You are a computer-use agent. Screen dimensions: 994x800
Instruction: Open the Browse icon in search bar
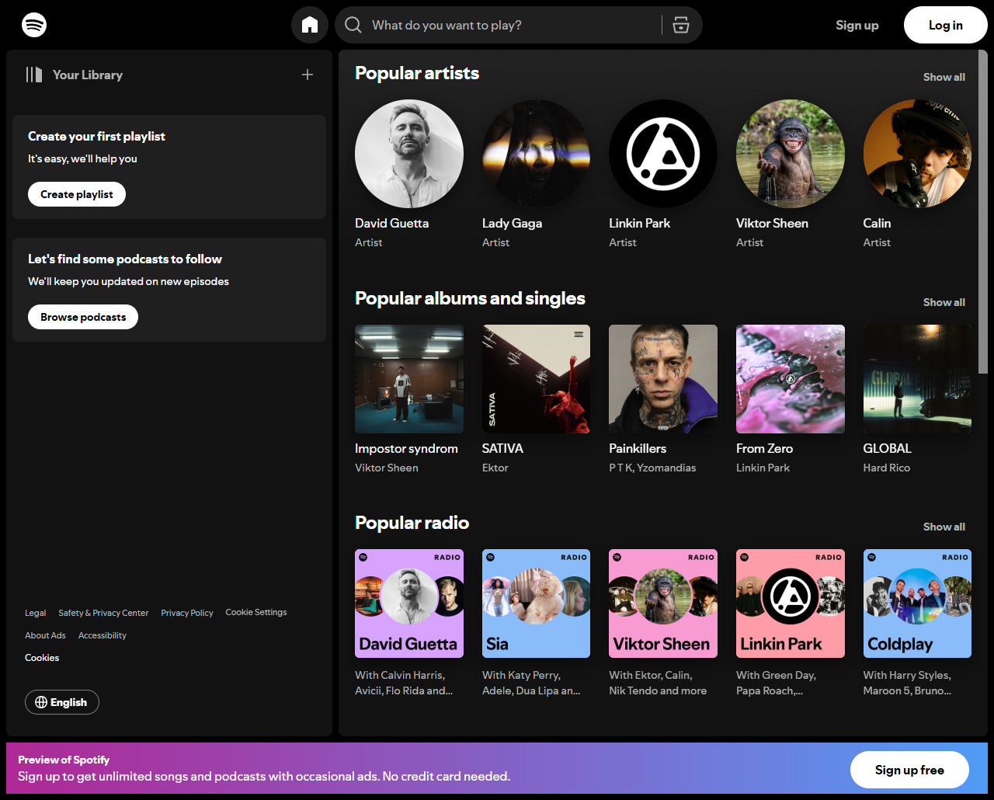681,25
